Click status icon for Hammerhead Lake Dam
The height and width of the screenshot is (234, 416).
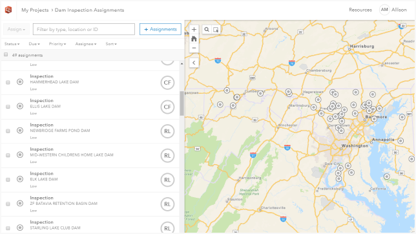click(20, 82)
